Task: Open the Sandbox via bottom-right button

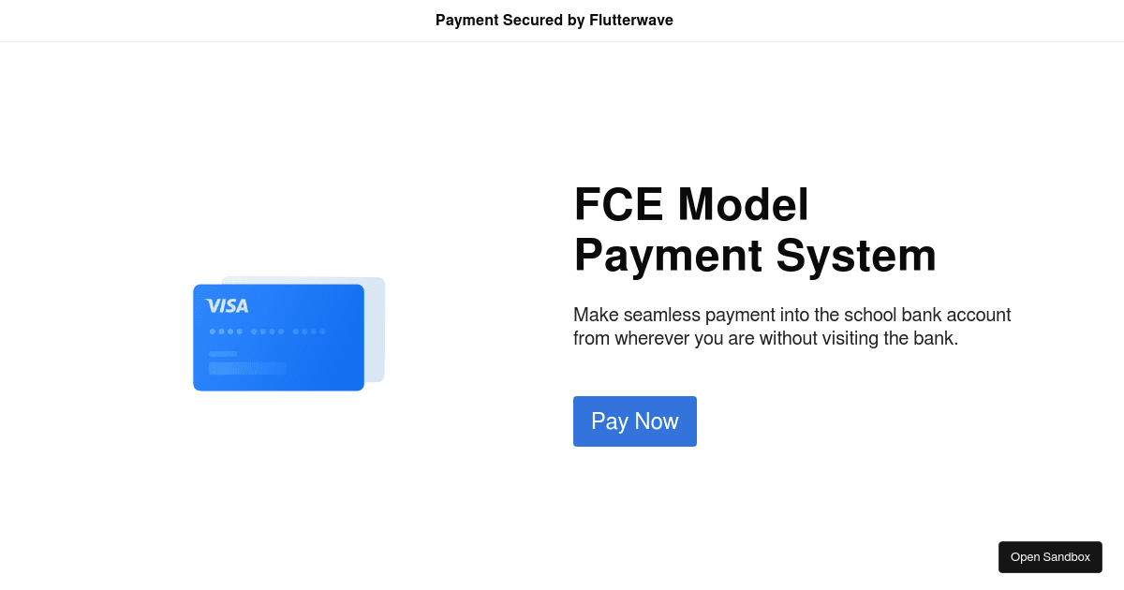Action: point(1050,556)
